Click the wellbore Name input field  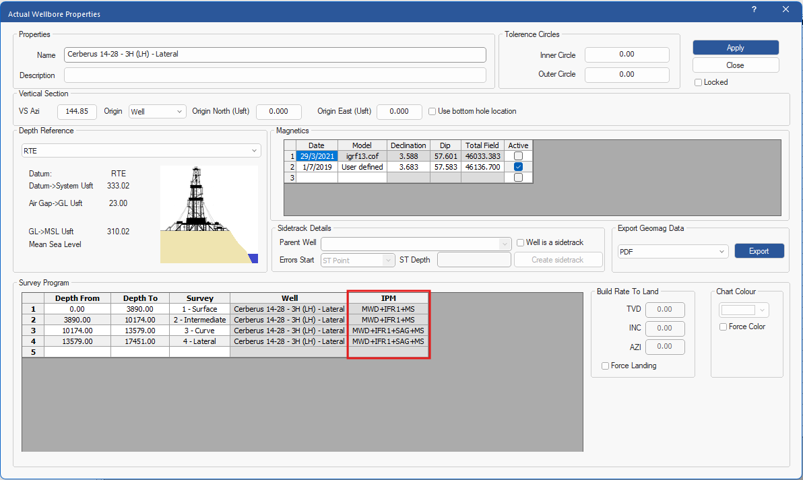coord(275,55)
